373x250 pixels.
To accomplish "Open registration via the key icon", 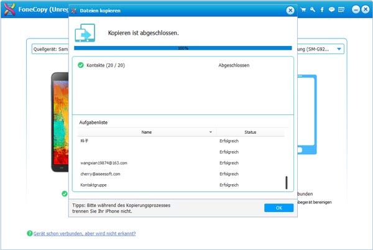I will pos(313,10).
